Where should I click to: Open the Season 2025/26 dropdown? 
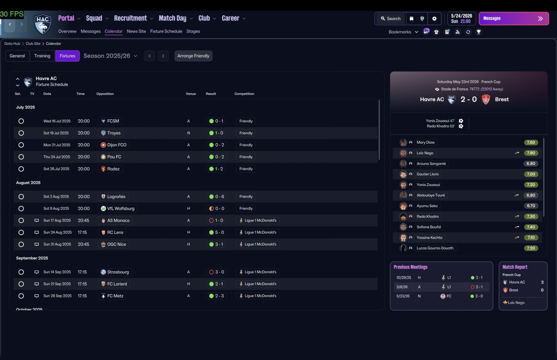pyautogui.click(x=111, y=56)
